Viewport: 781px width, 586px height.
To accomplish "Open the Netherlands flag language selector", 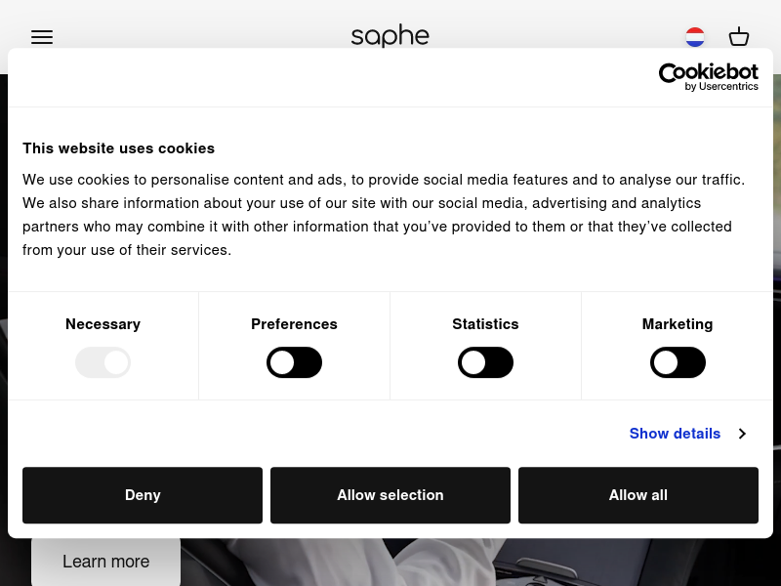I will pos(695,37).
